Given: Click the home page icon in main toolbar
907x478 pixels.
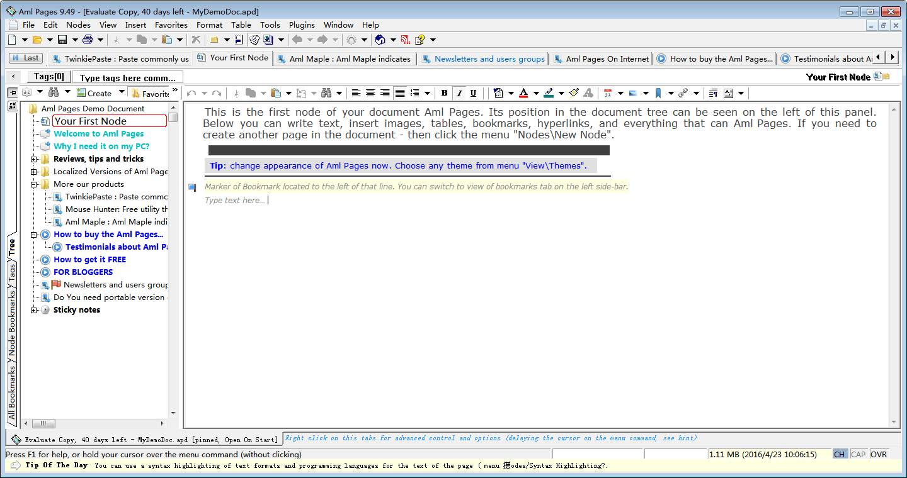Looking at the screenshot, I should tap(380, 40).
